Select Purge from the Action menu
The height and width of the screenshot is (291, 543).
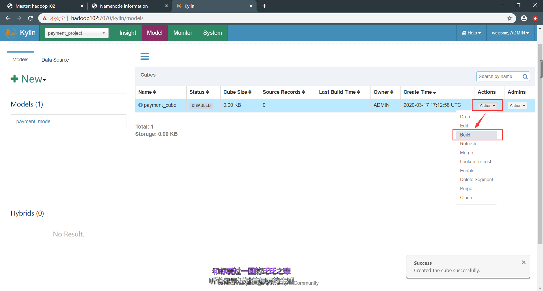(x=476, y=188)
